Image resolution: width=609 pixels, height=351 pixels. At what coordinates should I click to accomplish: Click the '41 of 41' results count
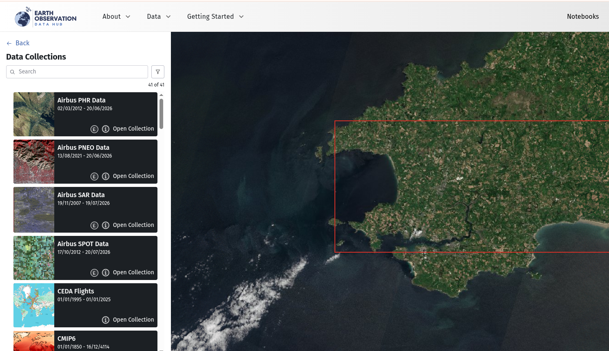point(156,85)
